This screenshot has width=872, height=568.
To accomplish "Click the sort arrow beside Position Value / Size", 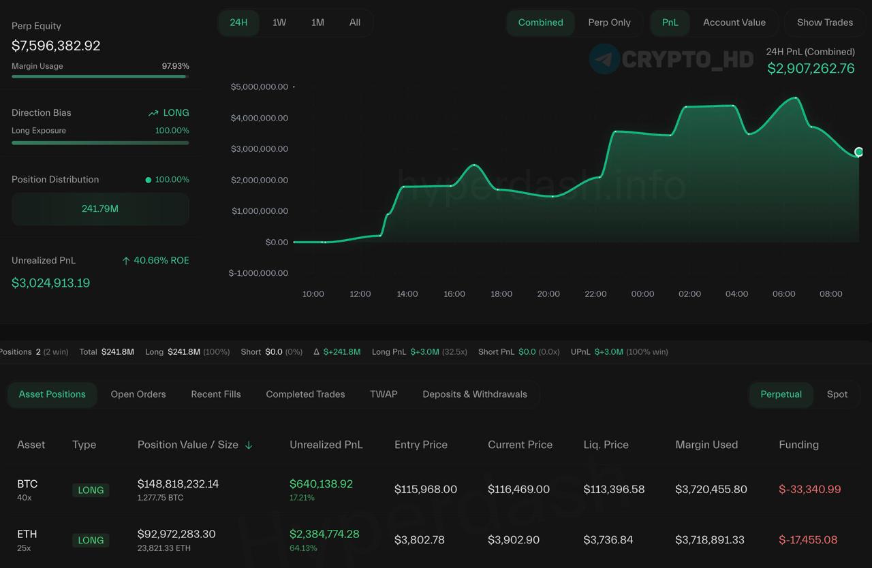I will 249,445.
